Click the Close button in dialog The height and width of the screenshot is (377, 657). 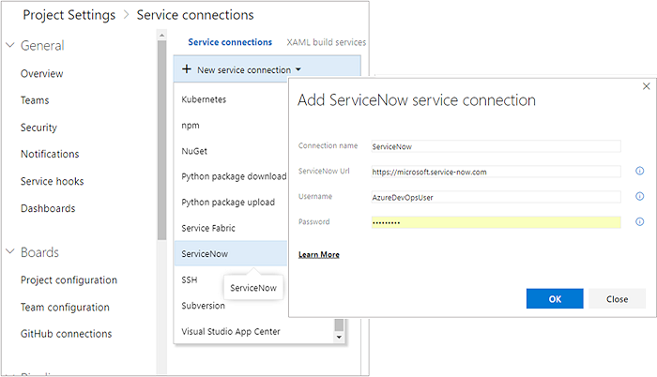(617, 298)
